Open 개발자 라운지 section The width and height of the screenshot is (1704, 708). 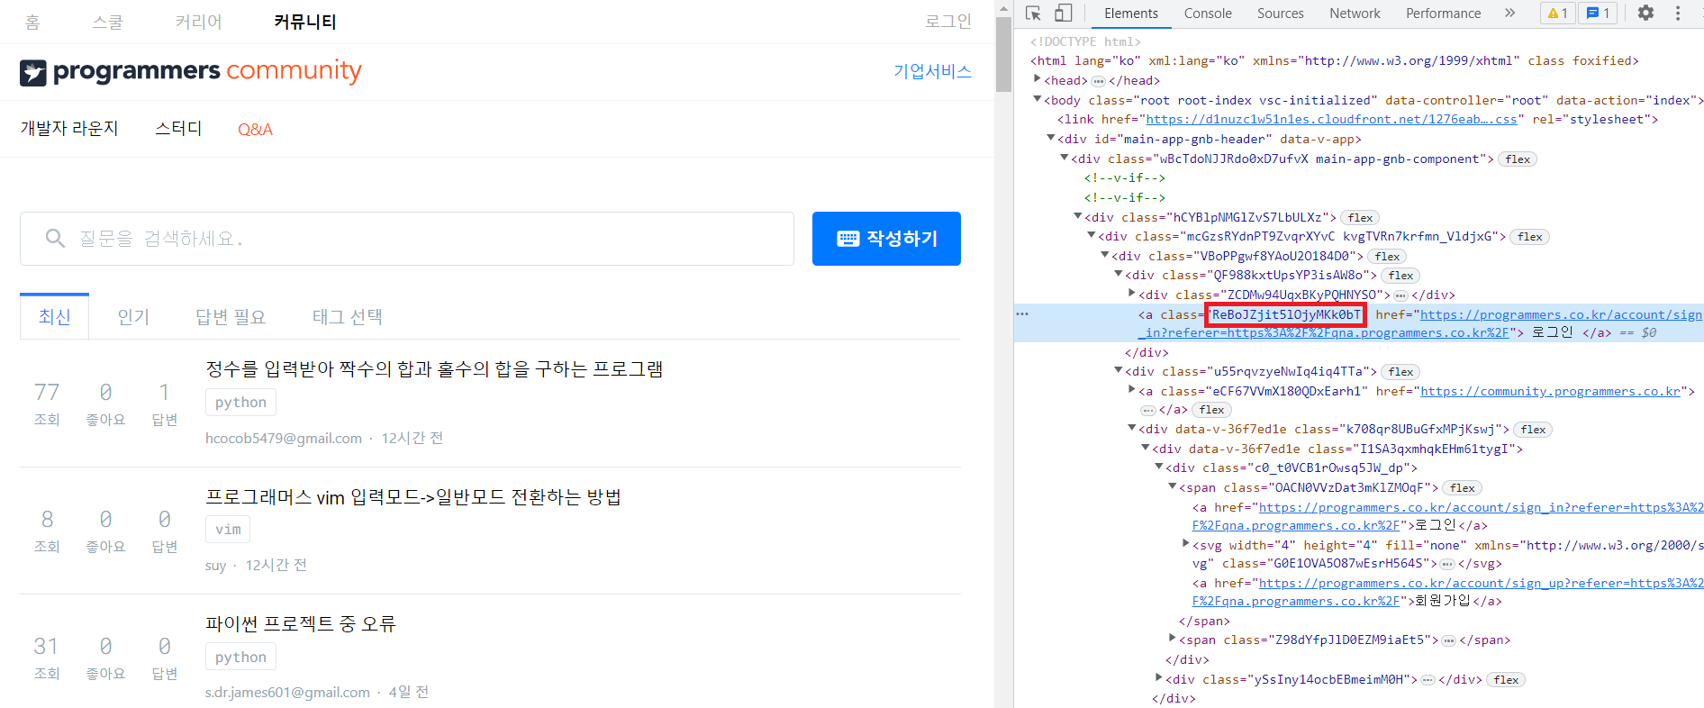pos(69,129)
